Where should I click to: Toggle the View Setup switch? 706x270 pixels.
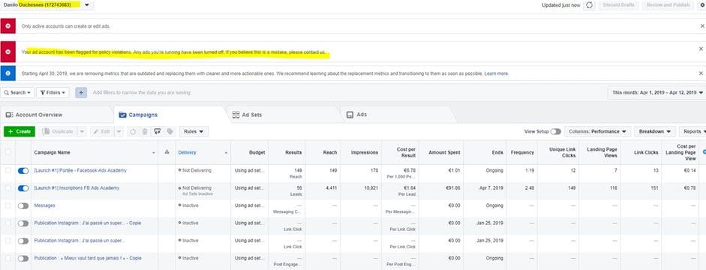click(x=556, y=131)
